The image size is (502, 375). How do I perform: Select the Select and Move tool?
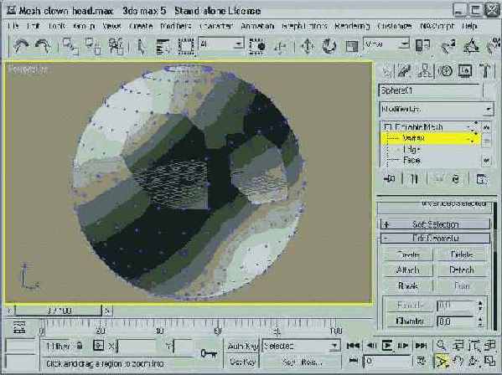[308, 46]
